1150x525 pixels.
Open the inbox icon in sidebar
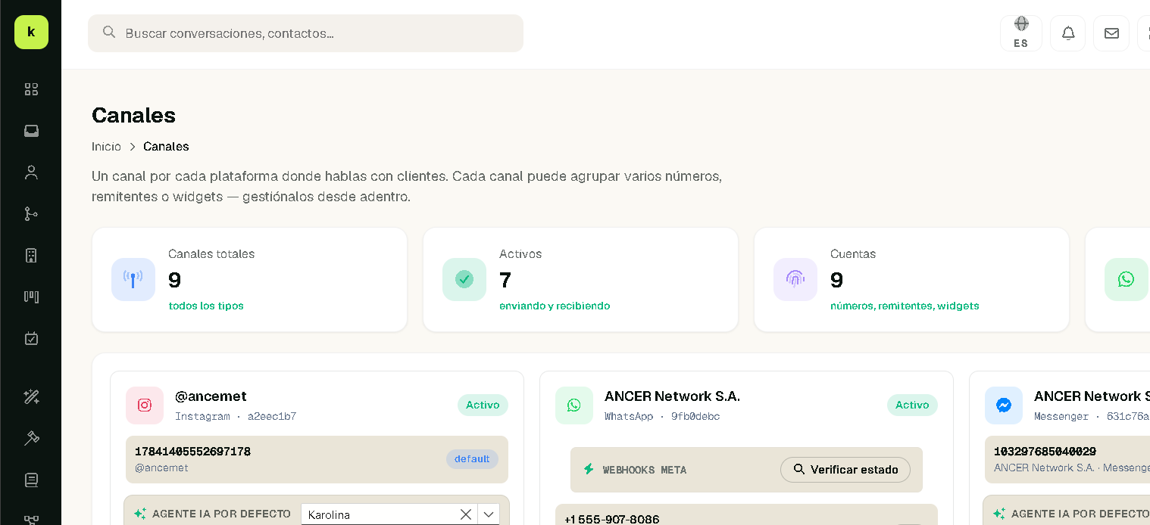coord(31,131)
